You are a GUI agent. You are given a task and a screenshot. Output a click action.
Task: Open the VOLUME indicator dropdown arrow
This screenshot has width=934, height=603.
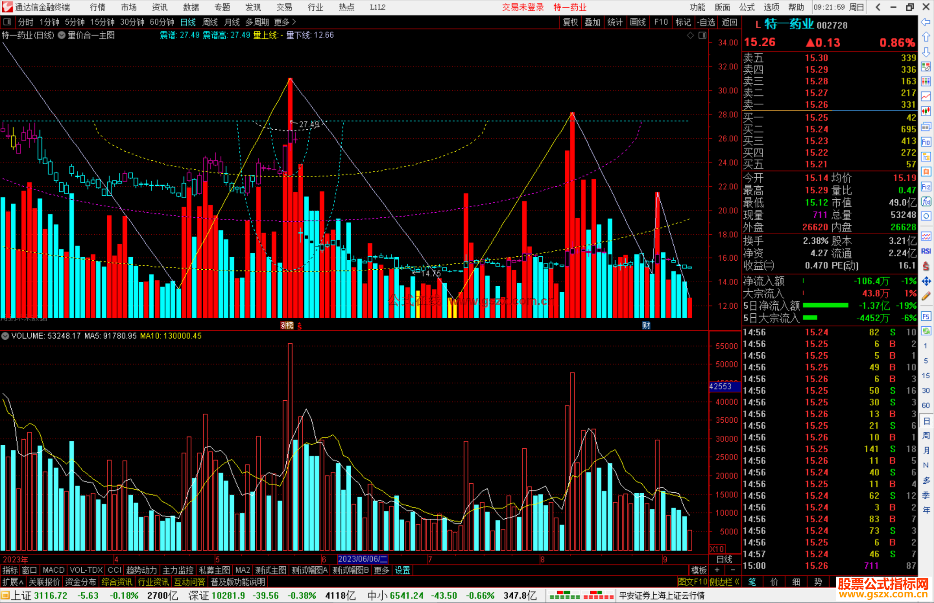coord(5,336)
